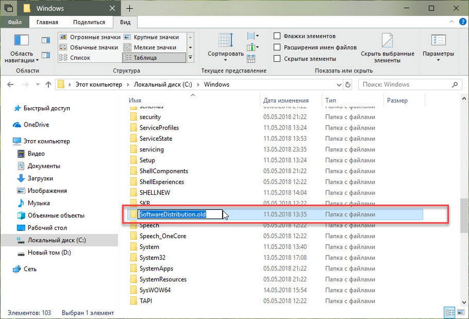Expand dropdown under Параметры
This screenshot has height=319, width=469.
point(438,60)
